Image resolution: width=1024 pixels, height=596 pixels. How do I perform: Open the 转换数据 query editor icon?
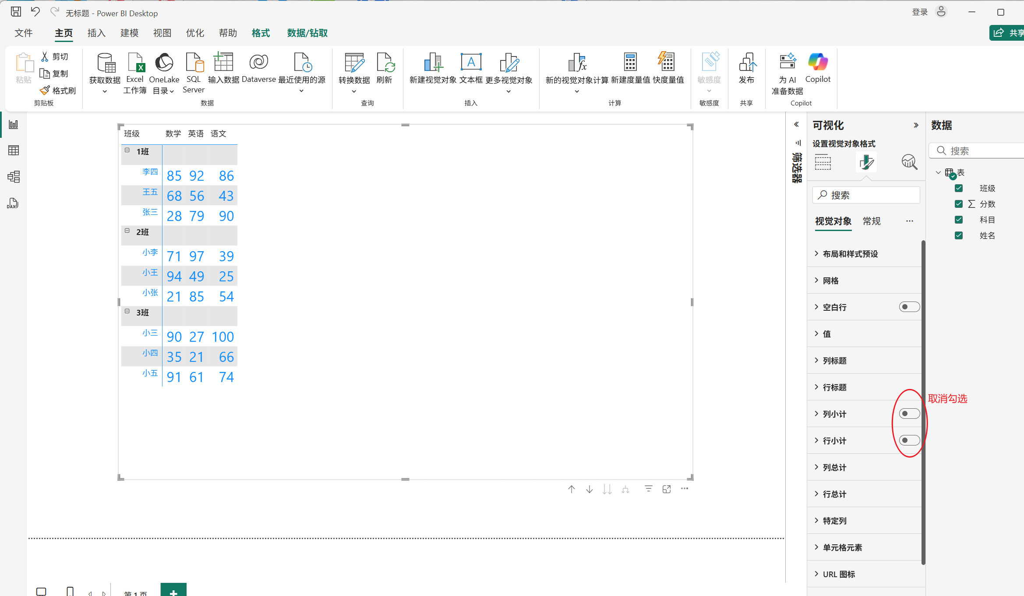(x=354, y=63)
